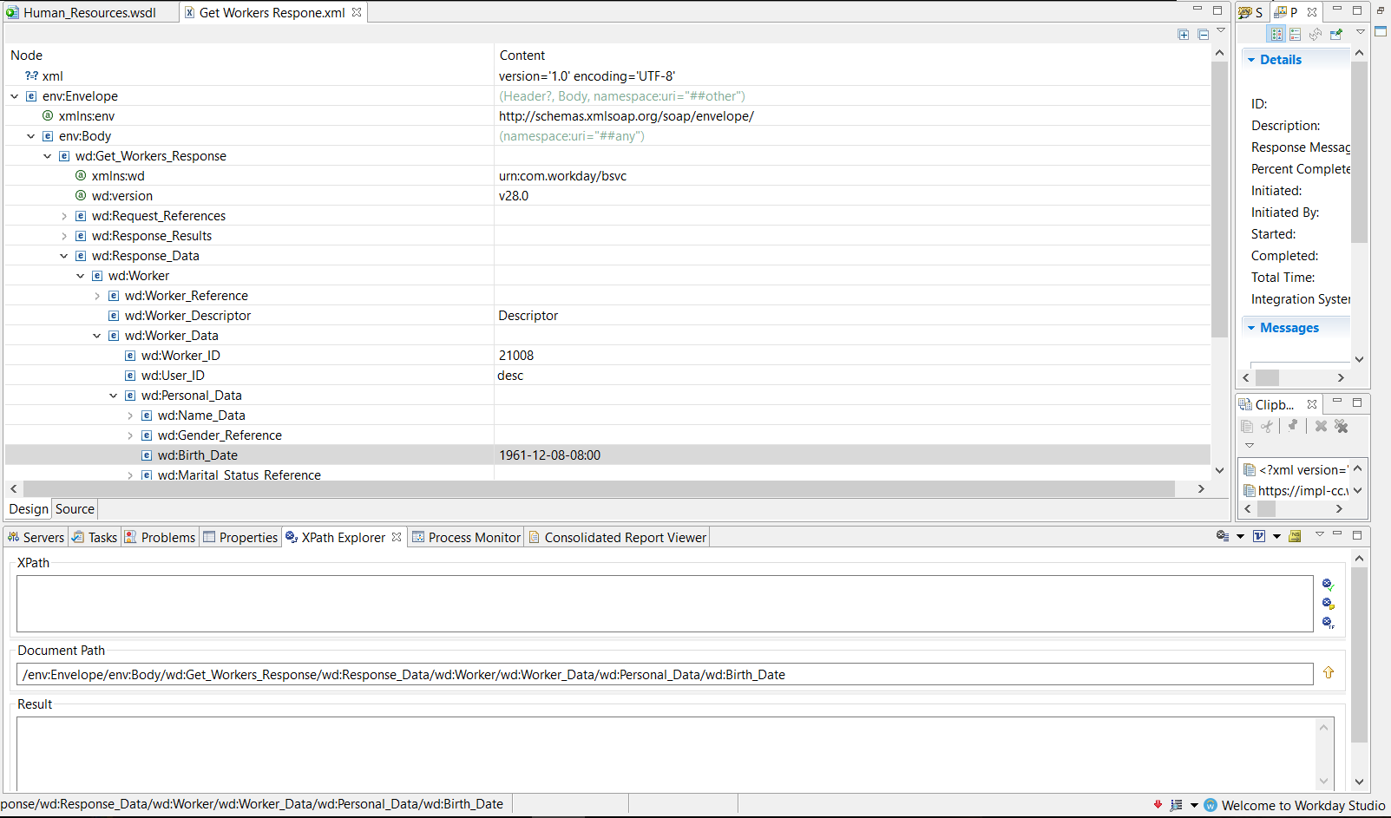Click the Synchronize icon in the Properties view
The image size is (1391, 818).
(1316, 33)
